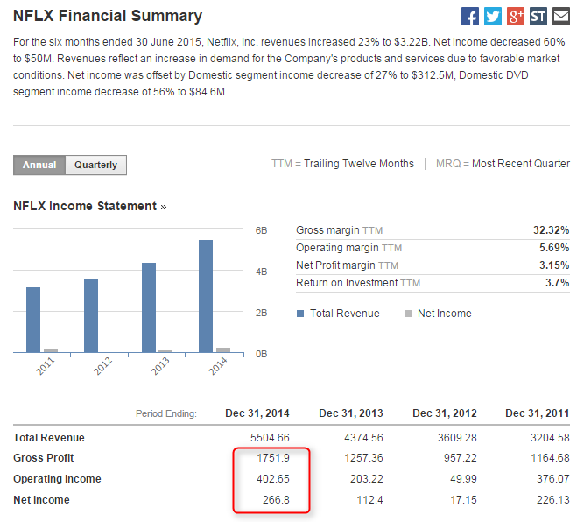Click the 2012 revenue bar
The width and height of the screenshot is (584, 522).
coord(91,315)
